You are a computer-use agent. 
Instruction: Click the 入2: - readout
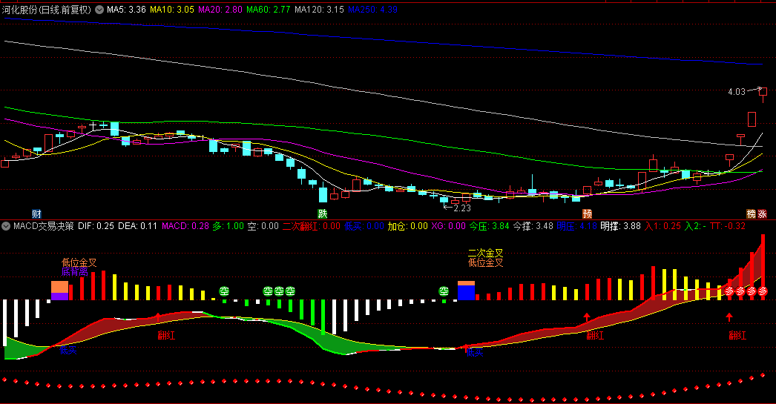(695, 226)
